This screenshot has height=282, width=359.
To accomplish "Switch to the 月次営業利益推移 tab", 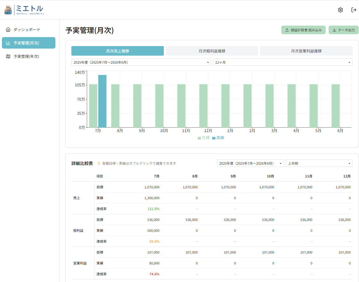I will (x=306, y=51).
